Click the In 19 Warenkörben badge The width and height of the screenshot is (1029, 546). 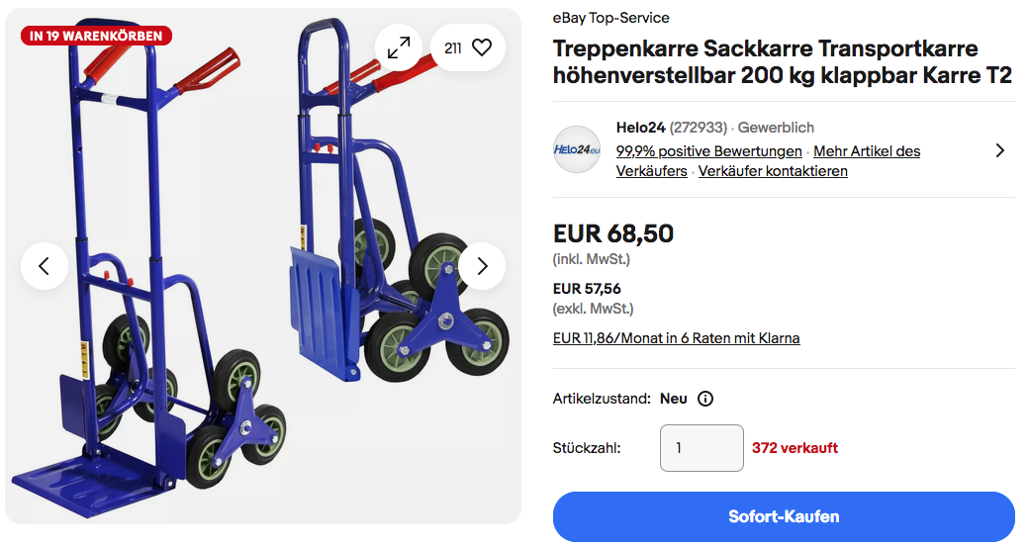[x=97, y=37]
